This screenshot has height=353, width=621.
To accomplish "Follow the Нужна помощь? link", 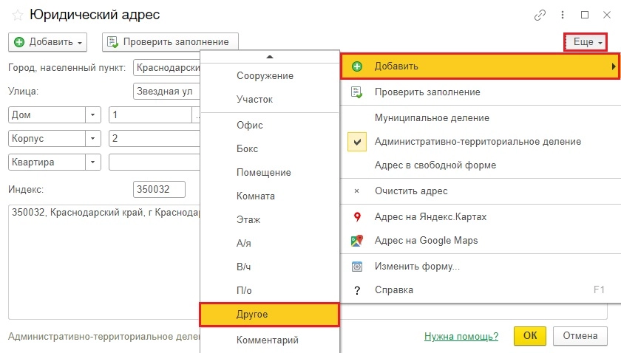I will point(461,336).
